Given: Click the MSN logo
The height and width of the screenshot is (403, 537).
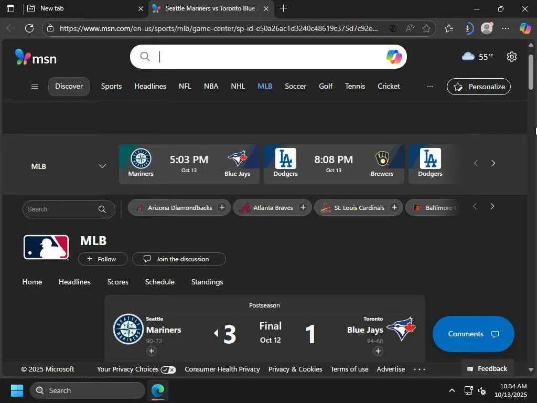Looking at the screenshot, I should click(x=36, y=57).
